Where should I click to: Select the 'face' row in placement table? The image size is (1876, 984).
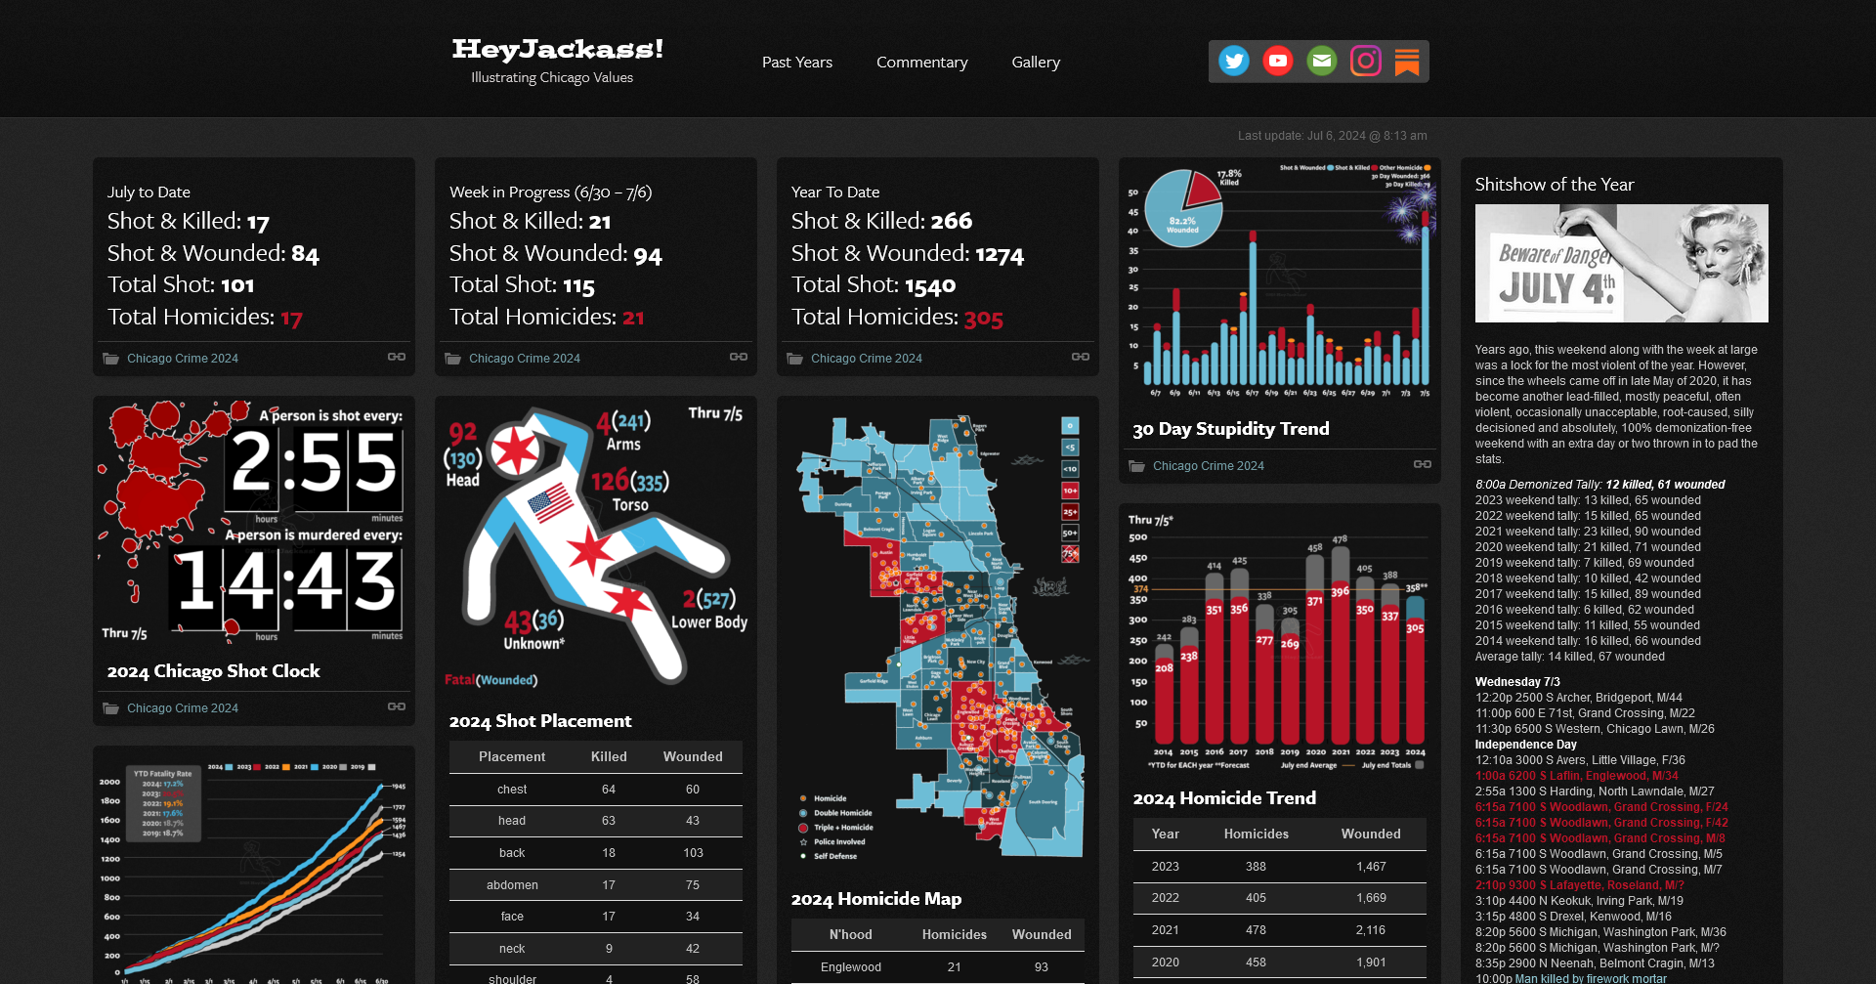point(596,917)
